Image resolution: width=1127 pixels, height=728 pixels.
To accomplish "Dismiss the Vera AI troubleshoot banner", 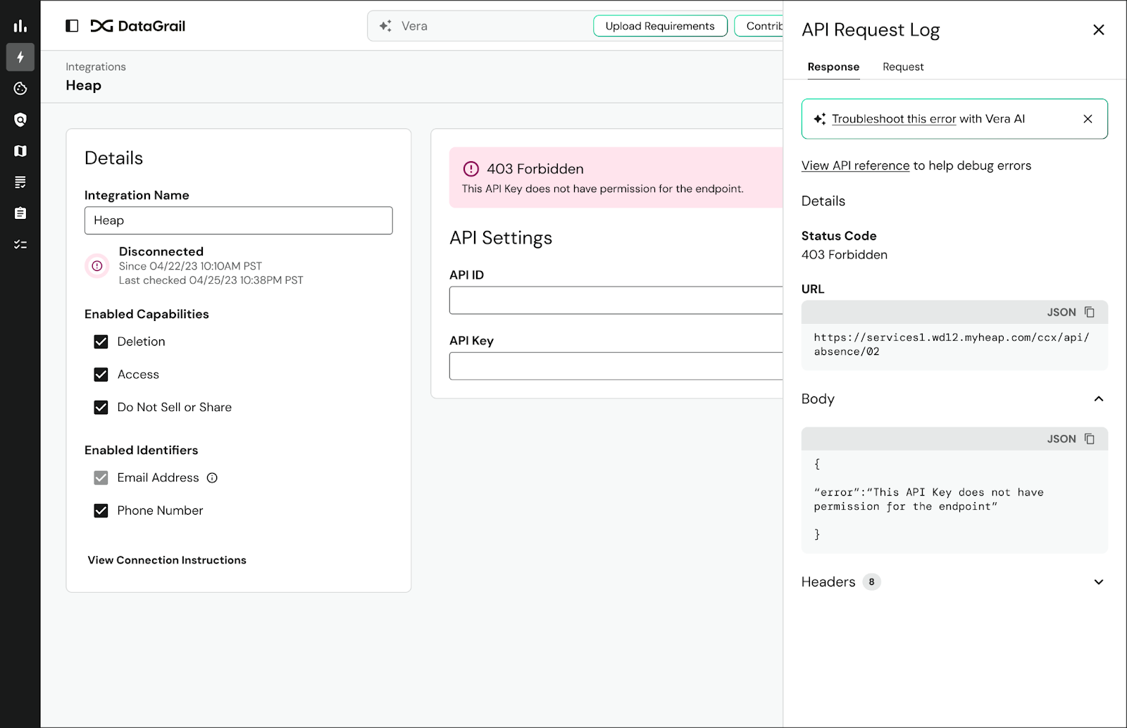I will [1088, 119].
